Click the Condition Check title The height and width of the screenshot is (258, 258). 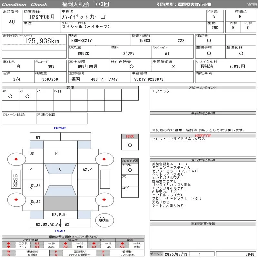(25, 5)
